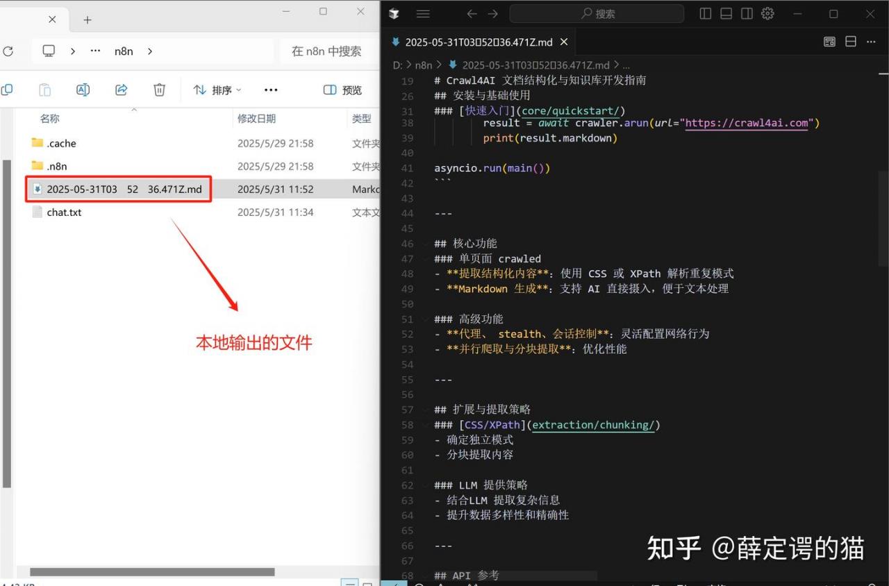Click the editor Go Back arrow
Image resolution: width=889 pixels, height=586 pixels.
472,13
